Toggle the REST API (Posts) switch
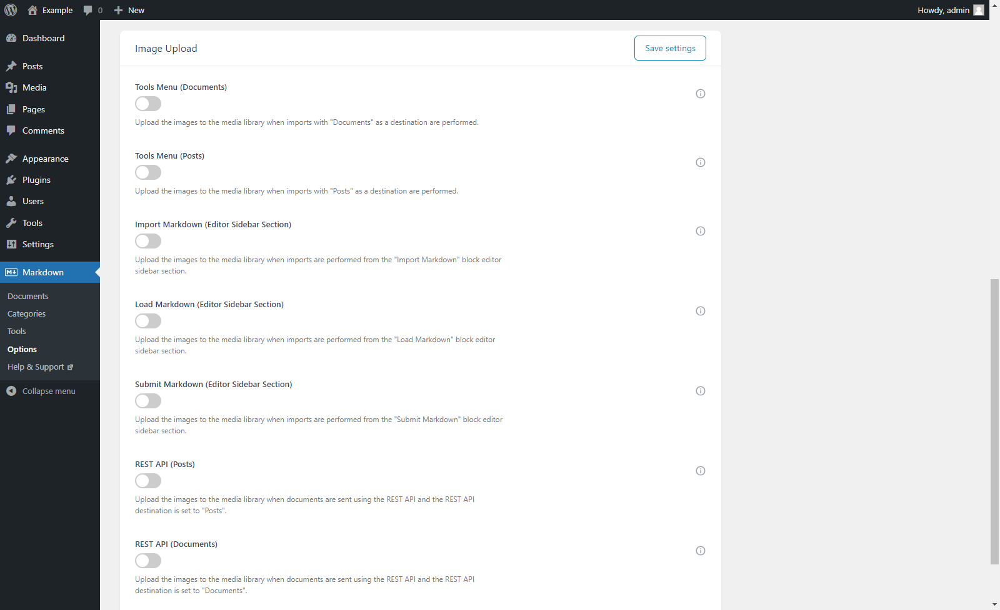 (x=148, y=481)
